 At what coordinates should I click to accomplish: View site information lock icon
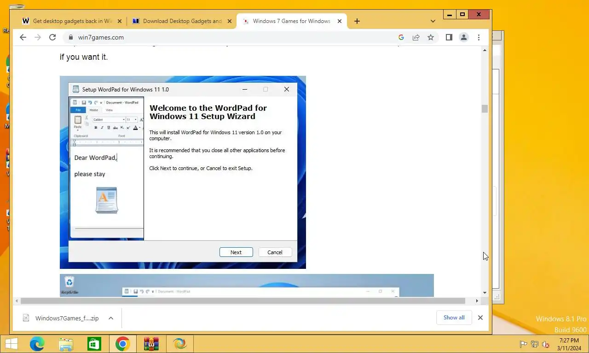tap(71, 37)
